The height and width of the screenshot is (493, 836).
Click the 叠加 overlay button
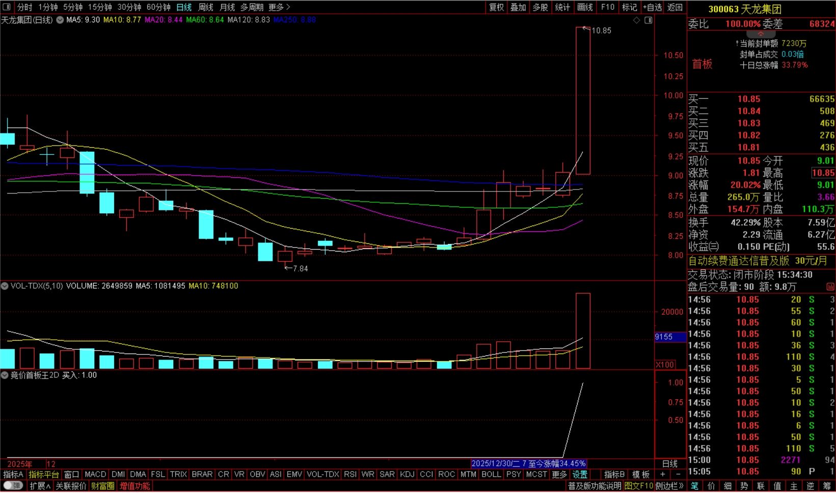click(x=518, y=7)
